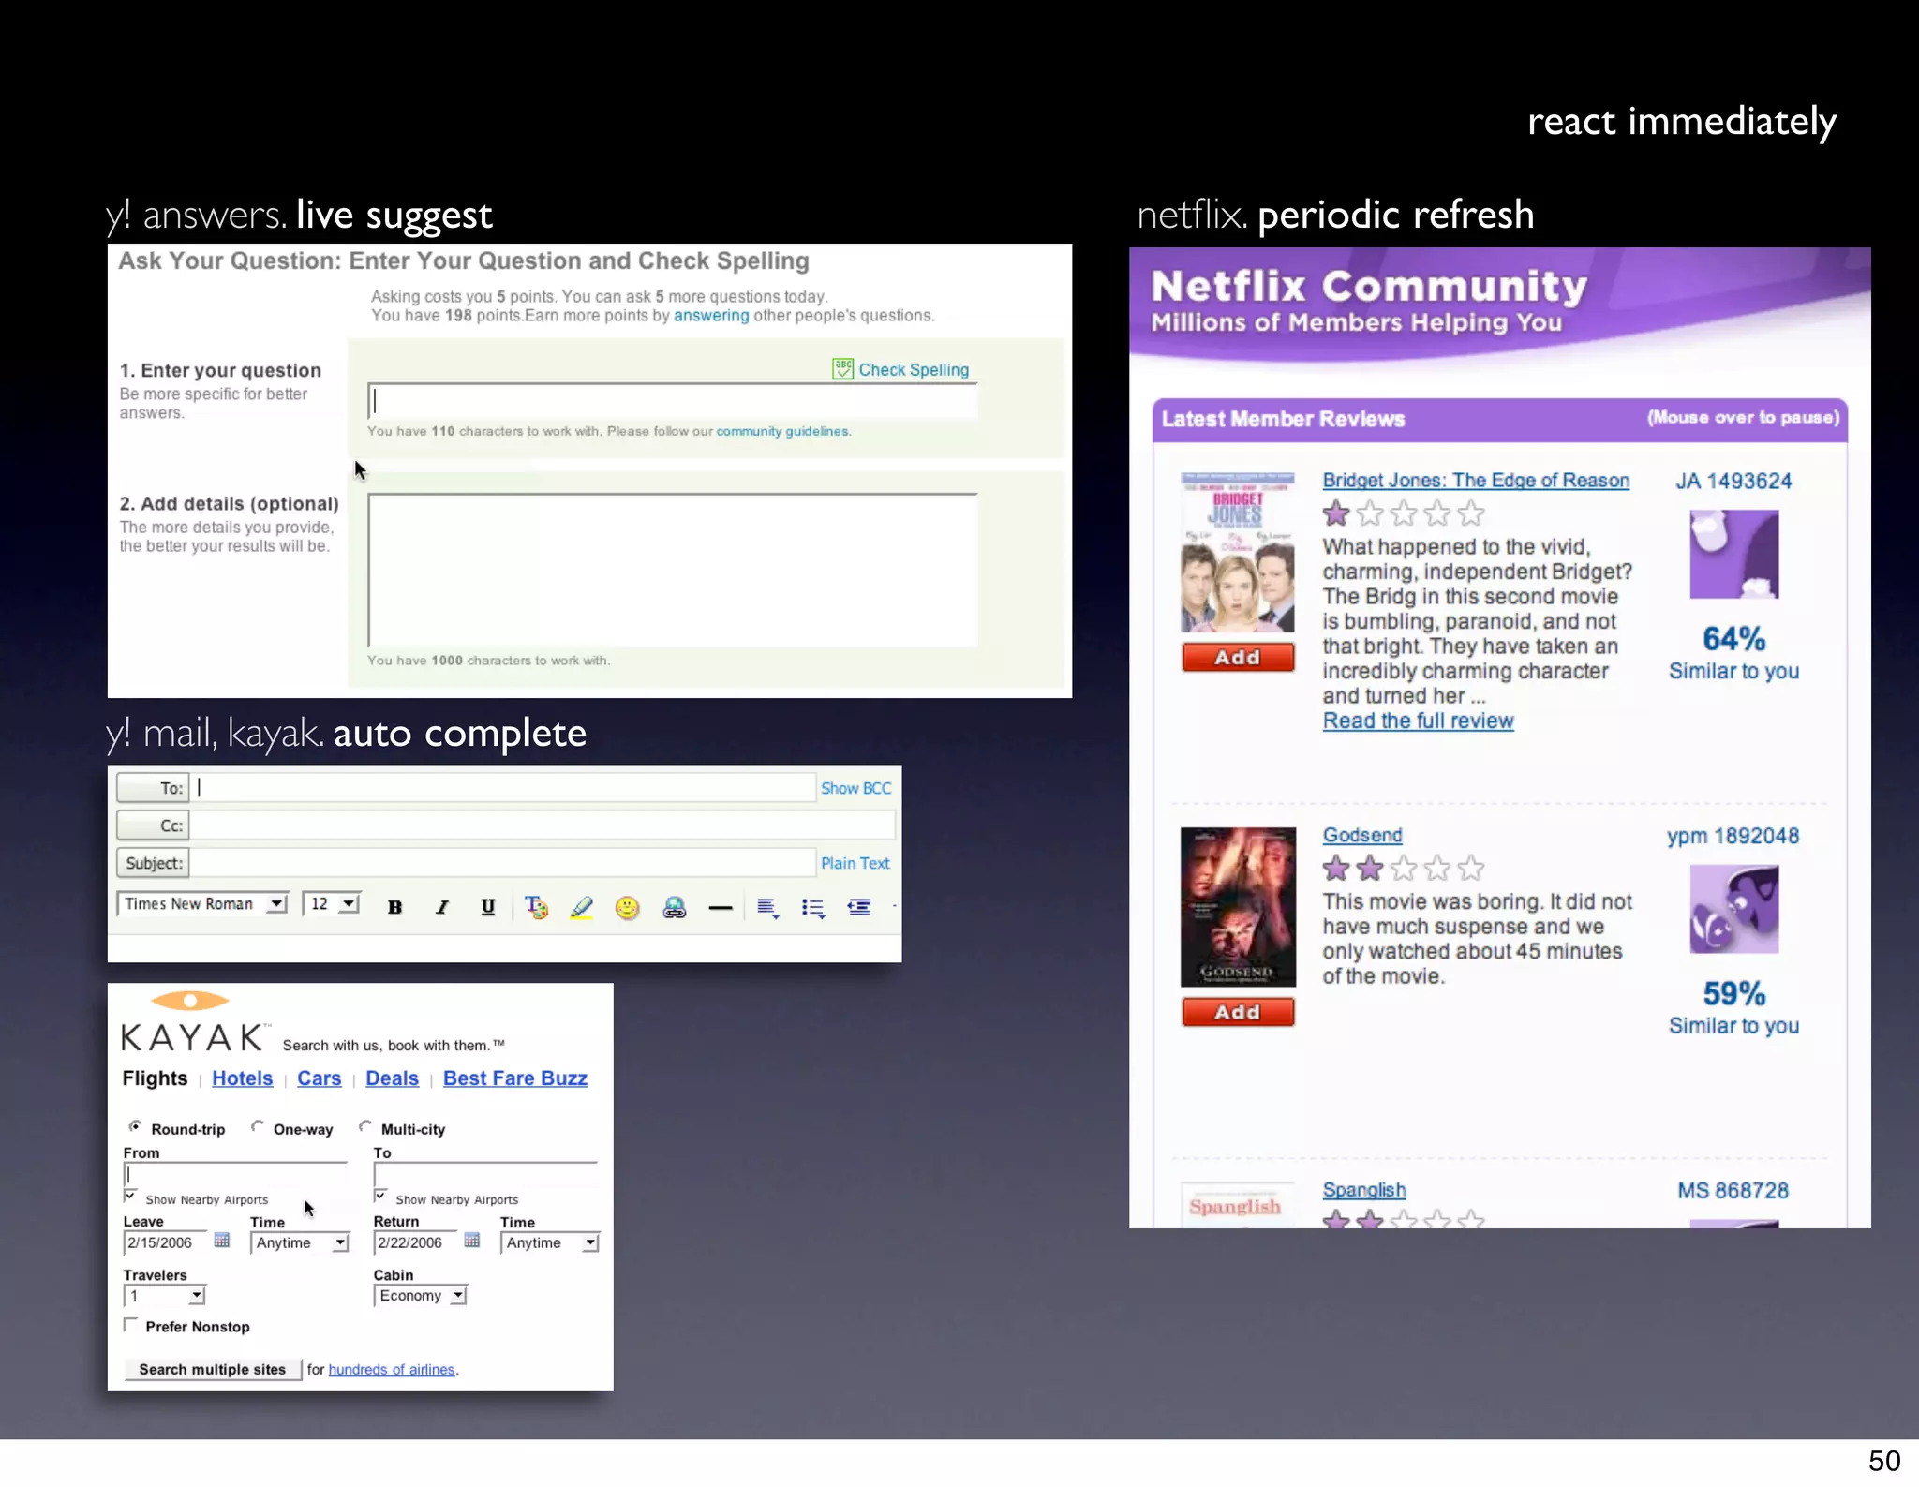Rate Bridget Jones five stars
Viewport: 1919px width, 1487px height.
tap(1471, 513)
